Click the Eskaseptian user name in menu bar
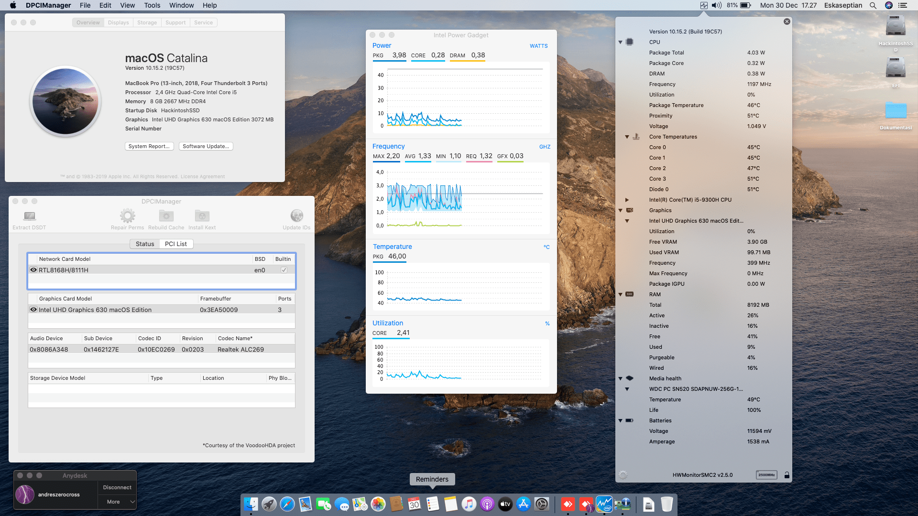This screenshot has height=516, width=918. point(843,5)
